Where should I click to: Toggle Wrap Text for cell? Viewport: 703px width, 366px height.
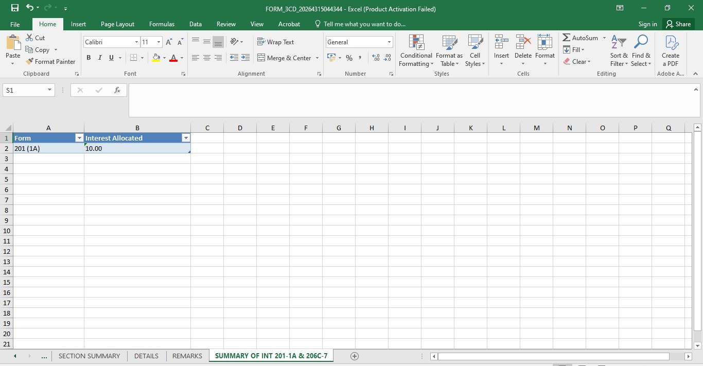(x=275, y=42)
